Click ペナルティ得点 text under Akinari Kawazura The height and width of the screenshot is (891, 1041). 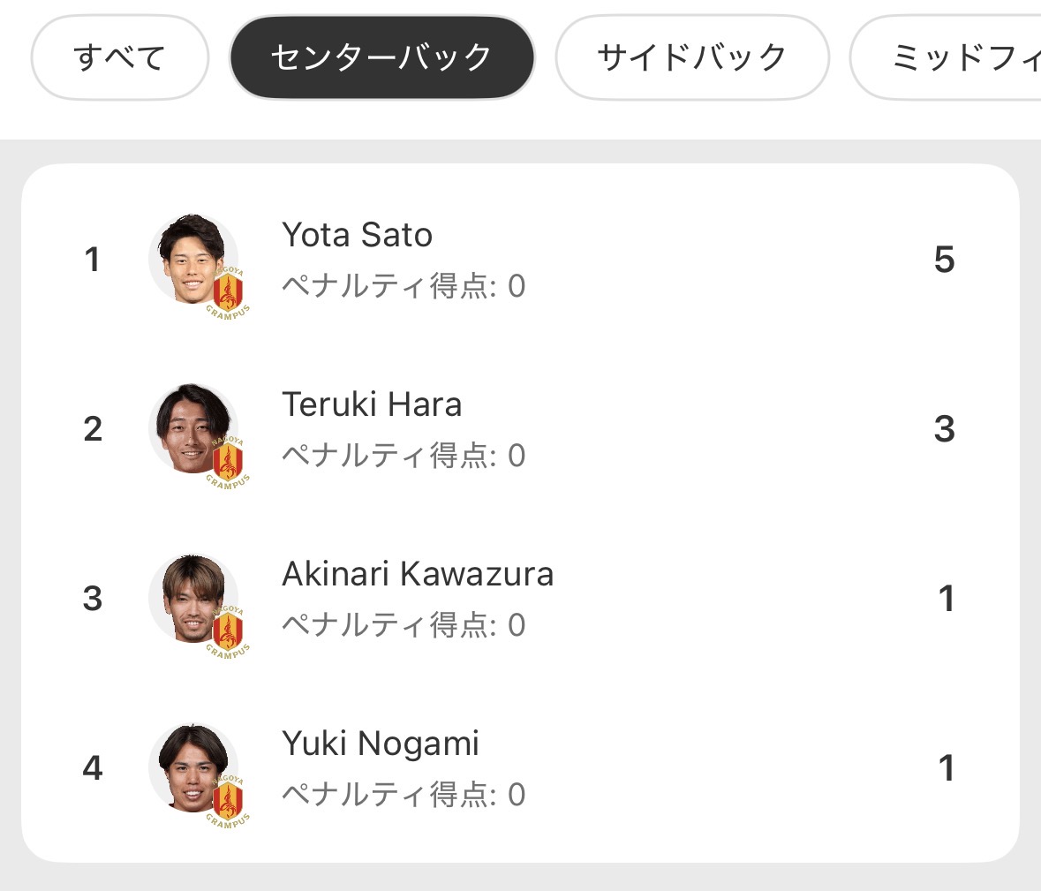(x=404, y=625)
